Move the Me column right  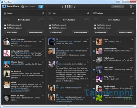87,20
